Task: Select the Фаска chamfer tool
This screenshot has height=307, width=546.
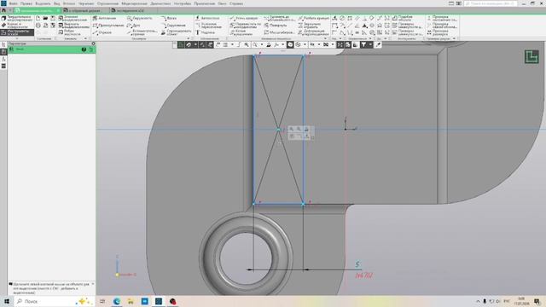Action: tap(169, 18)
